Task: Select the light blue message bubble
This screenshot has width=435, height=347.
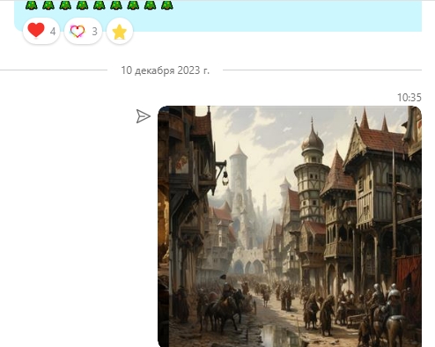Action: 217,15
